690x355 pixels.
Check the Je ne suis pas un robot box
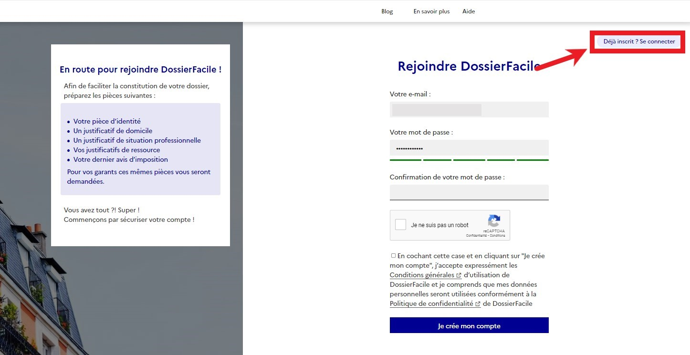point(401,225)
